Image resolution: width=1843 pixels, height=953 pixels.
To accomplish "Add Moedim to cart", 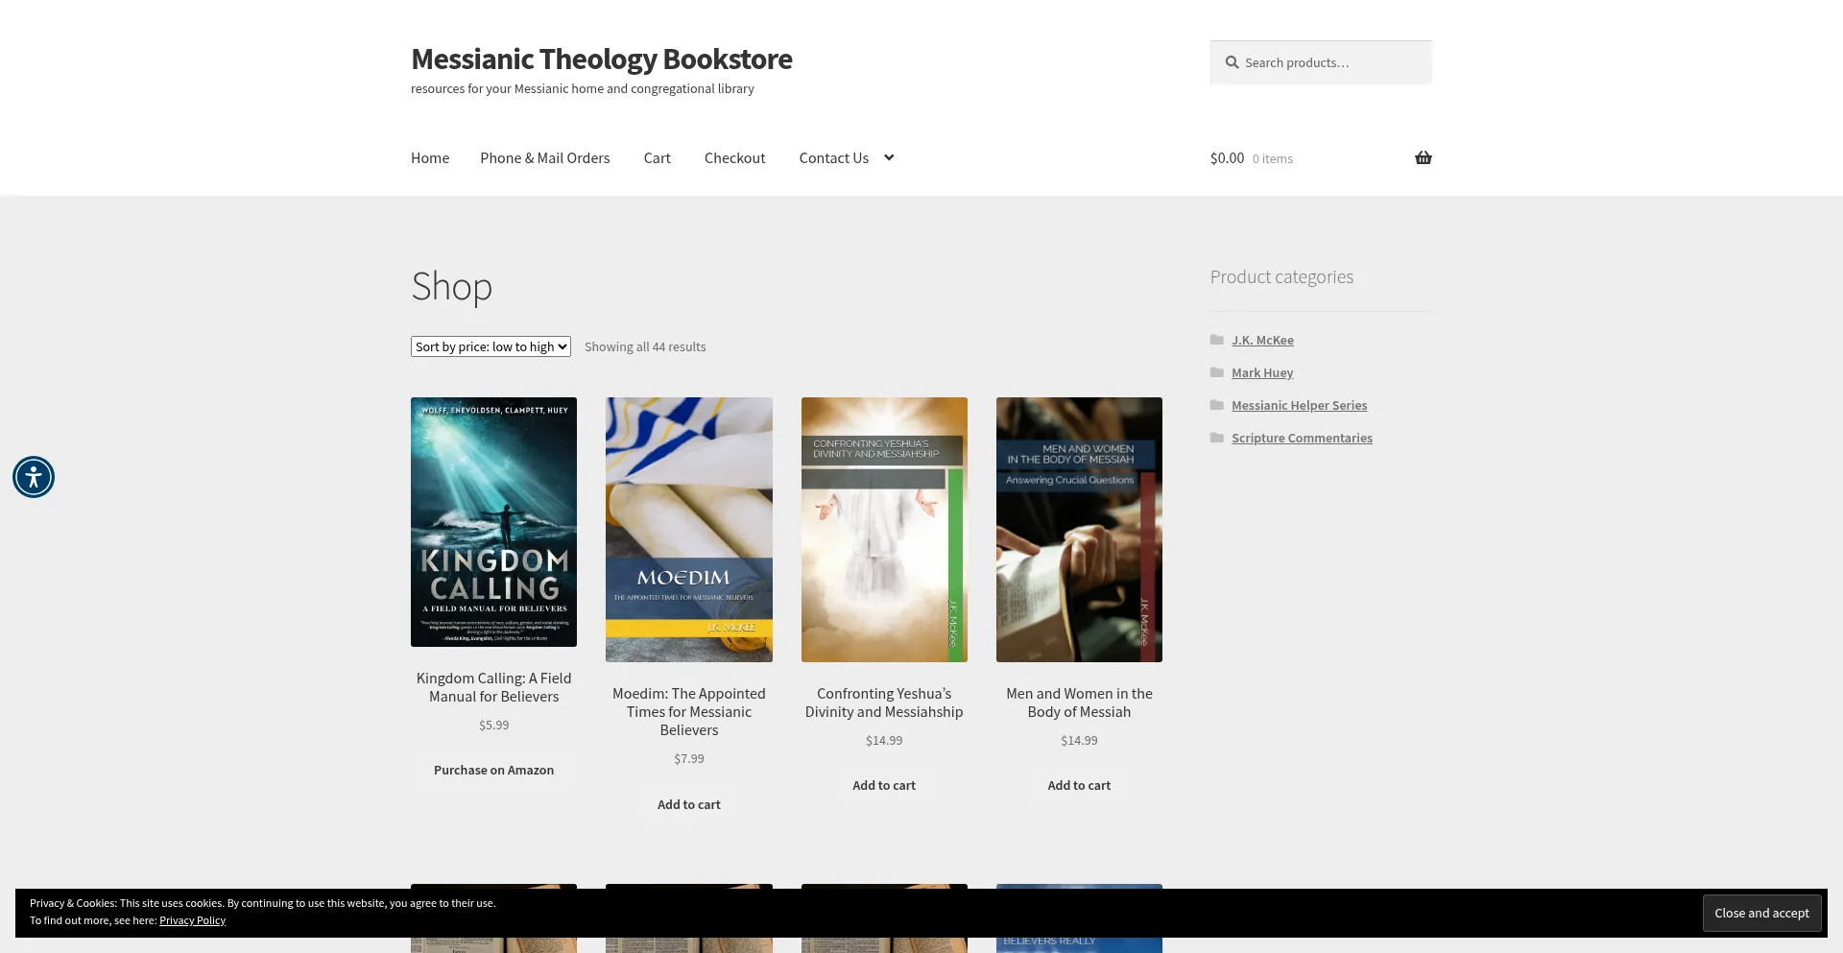I will click(689, 804).
